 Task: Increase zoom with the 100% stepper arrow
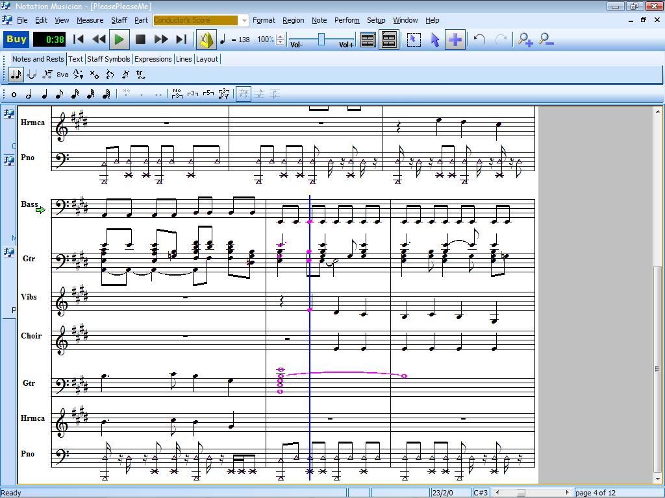[279, 37]
